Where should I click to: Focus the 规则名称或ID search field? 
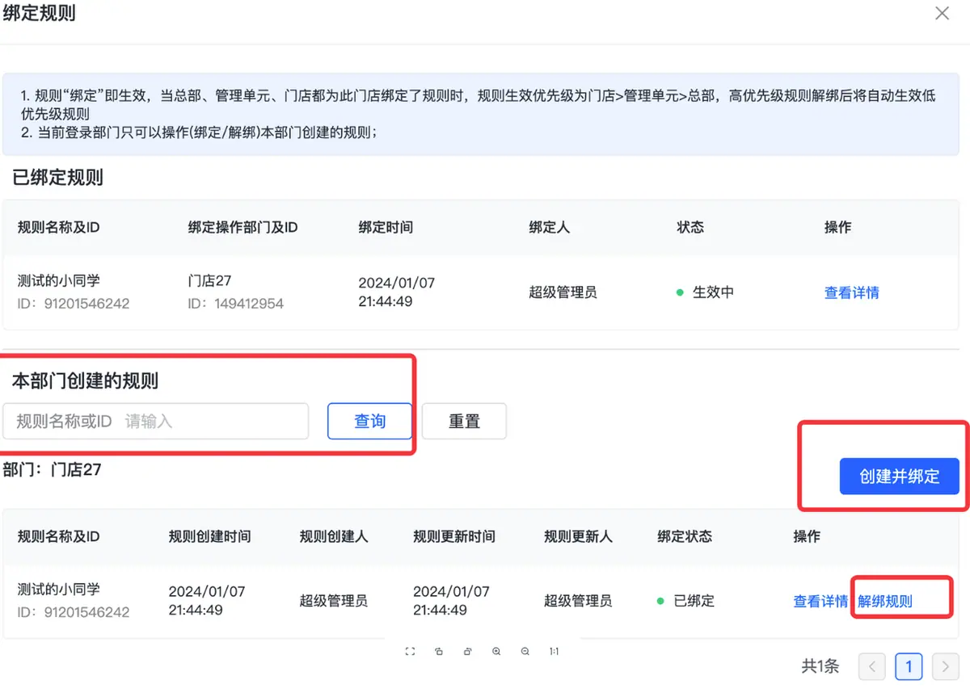(x=155, y=422)
